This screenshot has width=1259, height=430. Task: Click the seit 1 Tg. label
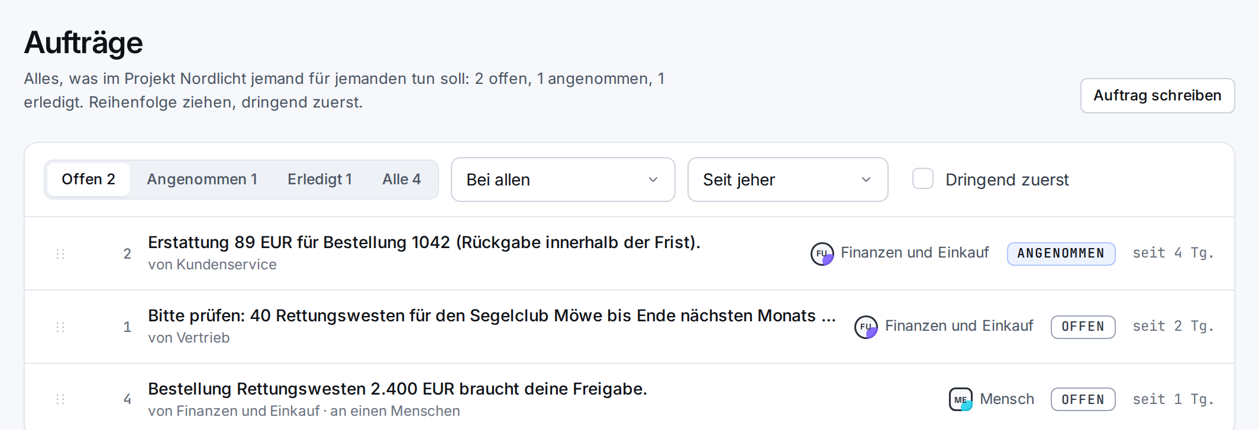pyautogui.click(x=1173, y=399)
